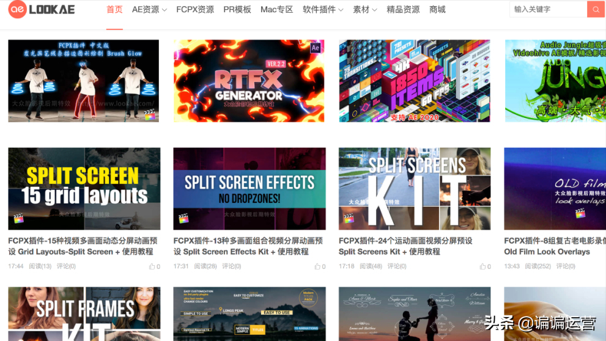Viewport: 606px width, 341px height.
Task: Open the Split Screen Effects Kit article title
Action: point(248,246)
